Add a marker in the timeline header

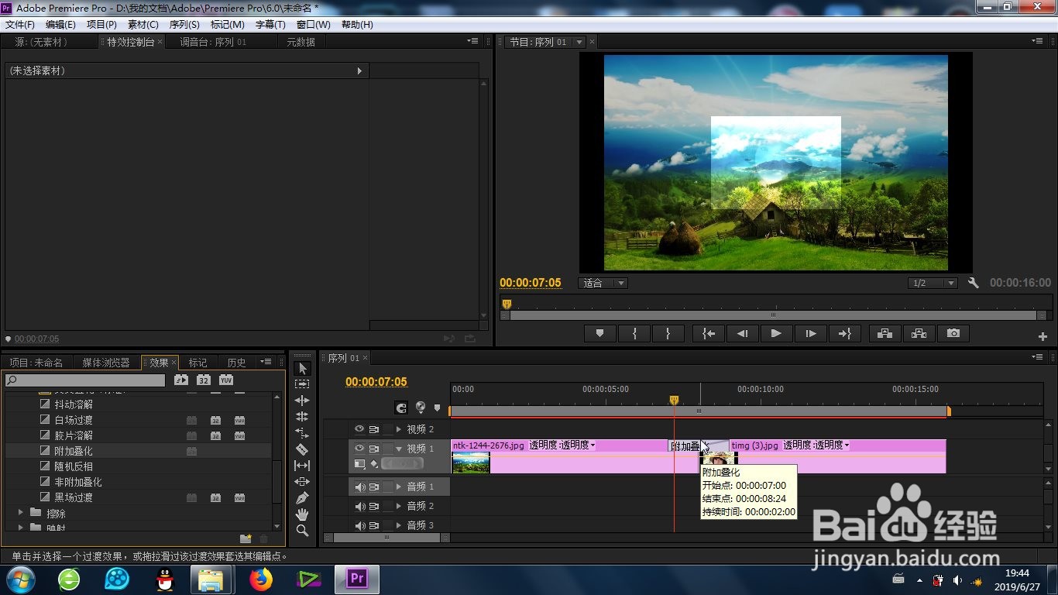(438, 408)
